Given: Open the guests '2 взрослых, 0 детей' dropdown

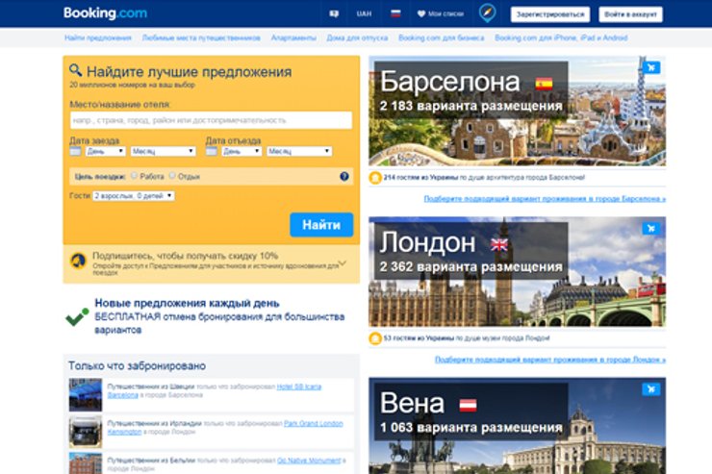Looking at the screenshot, I should [134, 196].
